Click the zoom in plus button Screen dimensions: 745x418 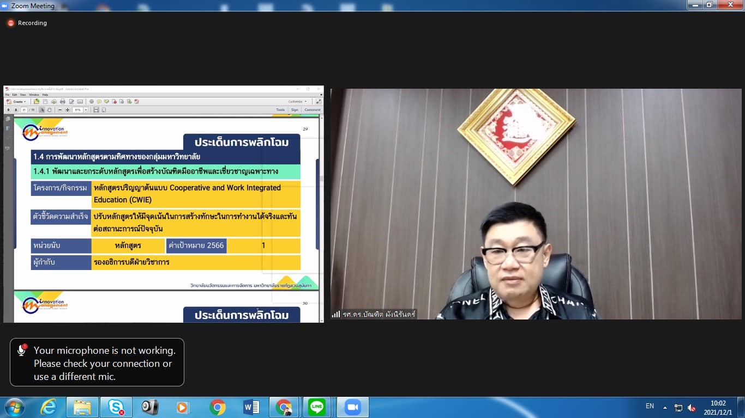(x=68, y=110)
